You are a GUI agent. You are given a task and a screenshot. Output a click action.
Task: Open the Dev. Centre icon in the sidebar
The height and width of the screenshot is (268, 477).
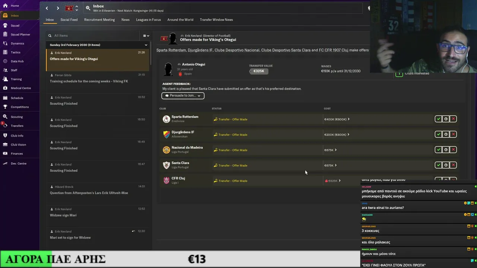click(5, 164)
